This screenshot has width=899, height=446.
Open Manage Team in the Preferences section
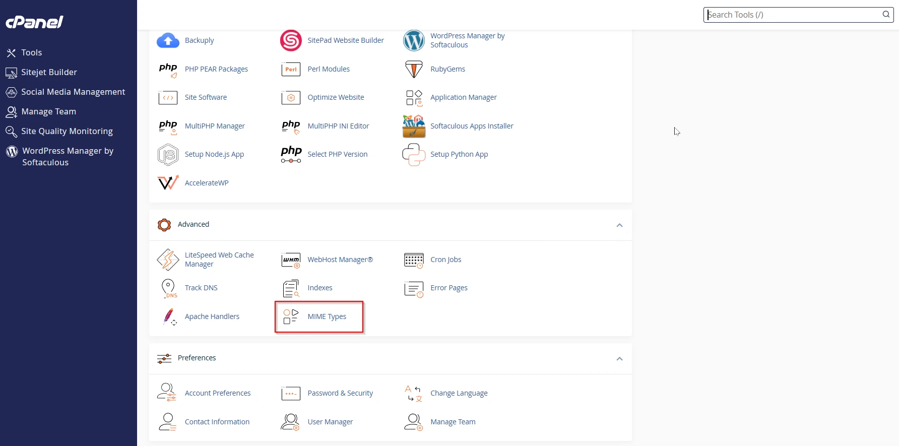[453, 422]
